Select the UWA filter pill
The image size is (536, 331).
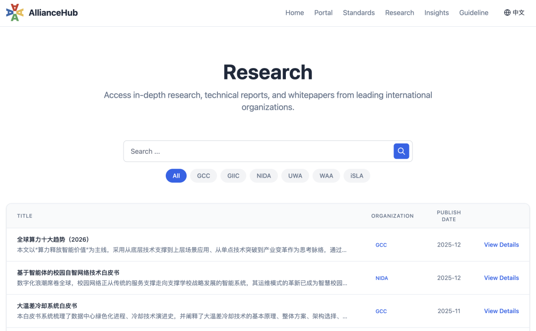295,176
